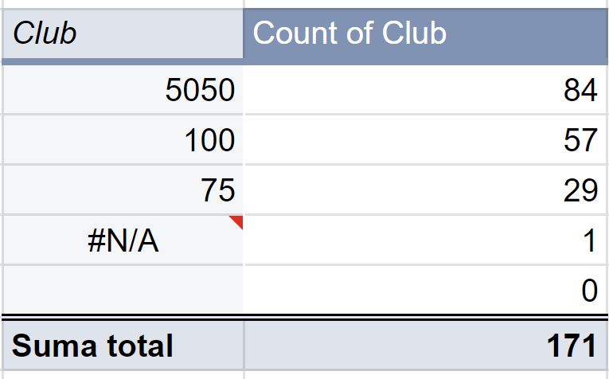The width and height of the screenshot is (609, 379).
Task: Click the count cell showing 57
Action: click(x=426, y=140)
